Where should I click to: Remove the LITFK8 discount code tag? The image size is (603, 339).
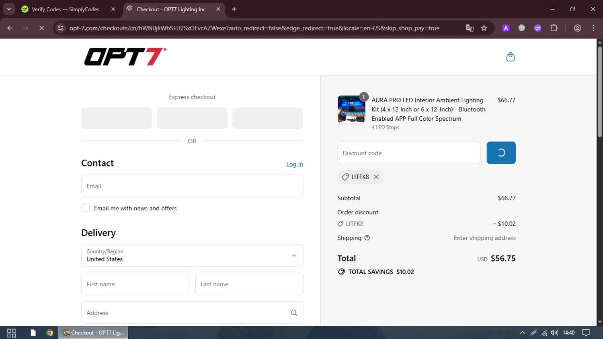tap(376, 177)
